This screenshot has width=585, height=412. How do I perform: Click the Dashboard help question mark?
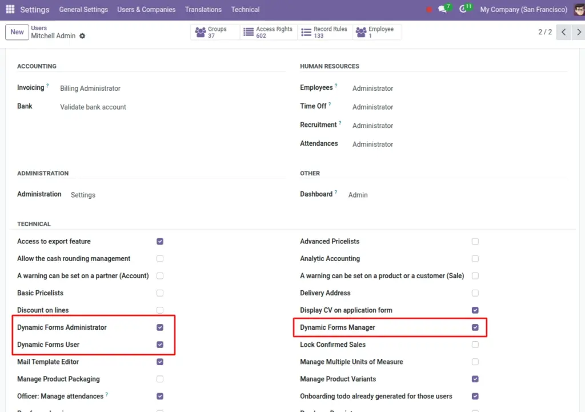coord(335,192)
